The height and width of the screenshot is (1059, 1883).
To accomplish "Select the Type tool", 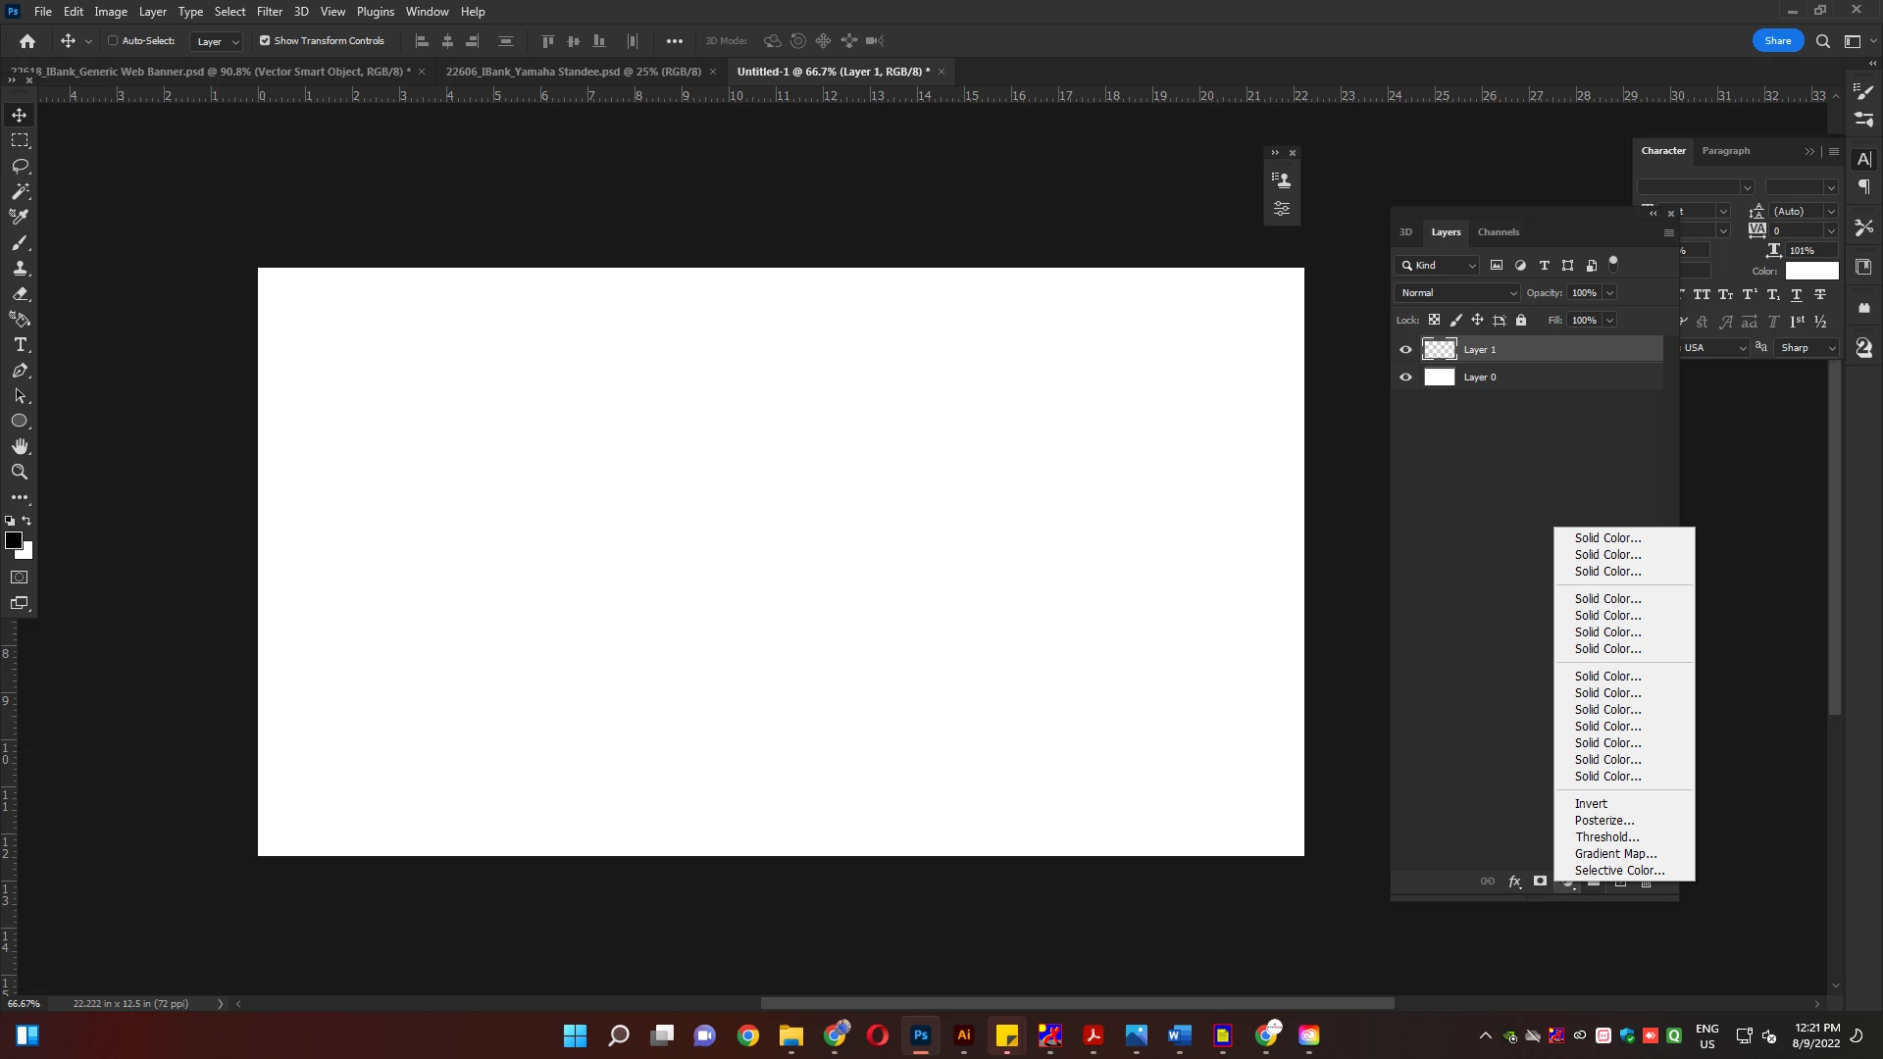I will (x=20, y=345).
